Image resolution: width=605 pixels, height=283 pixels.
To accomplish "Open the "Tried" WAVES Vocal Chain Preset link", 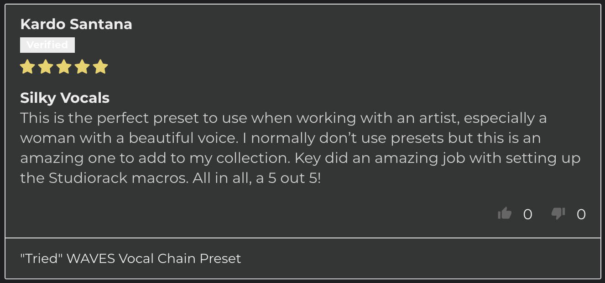I will (x=130, y=258).
